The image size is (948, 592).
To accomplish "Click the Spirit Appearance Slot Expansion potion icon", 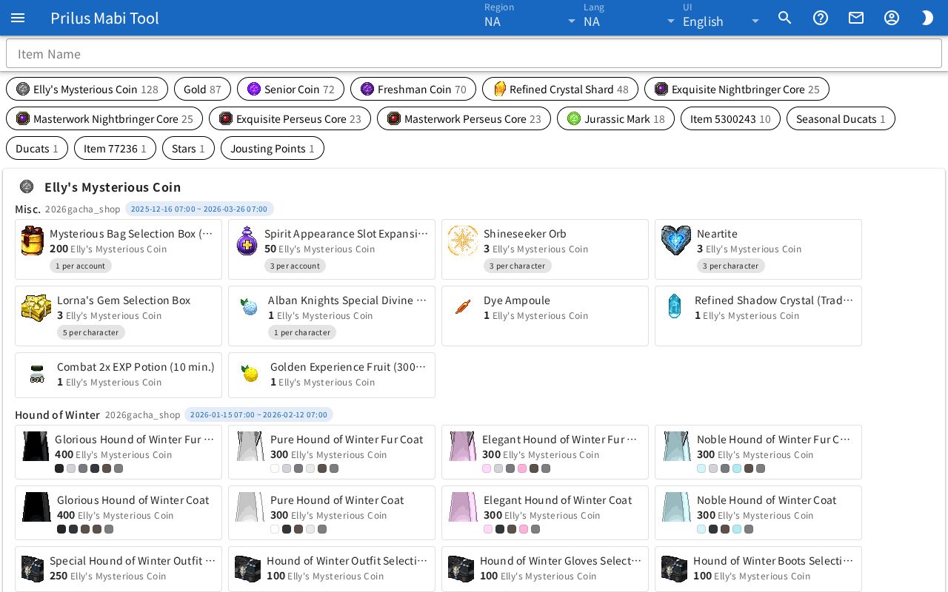I will click(x=247, y=241).
